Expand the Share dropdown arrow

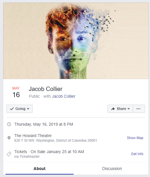128,109
